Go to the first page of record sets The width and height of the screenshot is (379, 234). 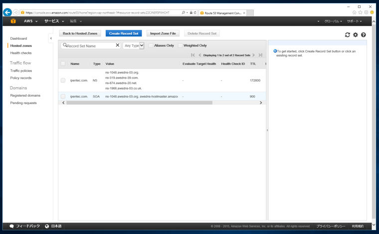click(192, 55)
